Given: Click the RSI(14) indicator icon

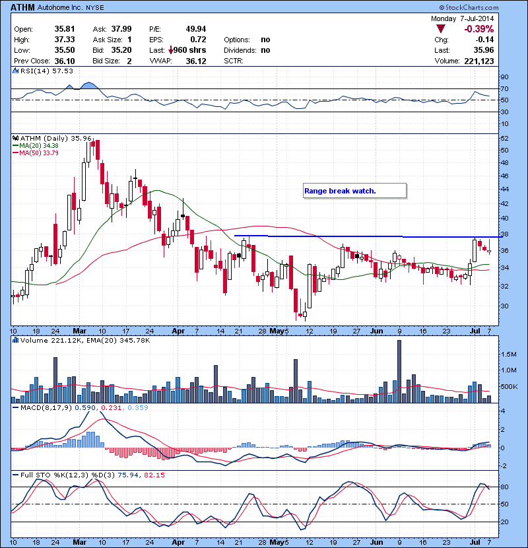Looking at the screenshot, I should [x=15, y=71].
